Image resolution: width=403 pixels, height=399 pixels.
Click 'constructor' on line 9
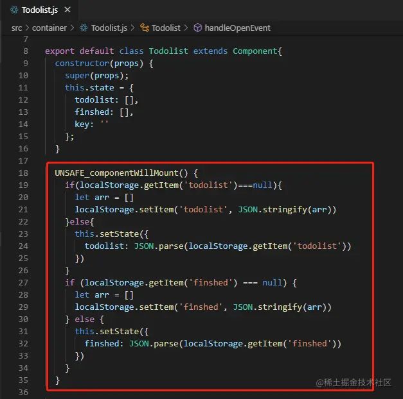click(x=82, y=64)
